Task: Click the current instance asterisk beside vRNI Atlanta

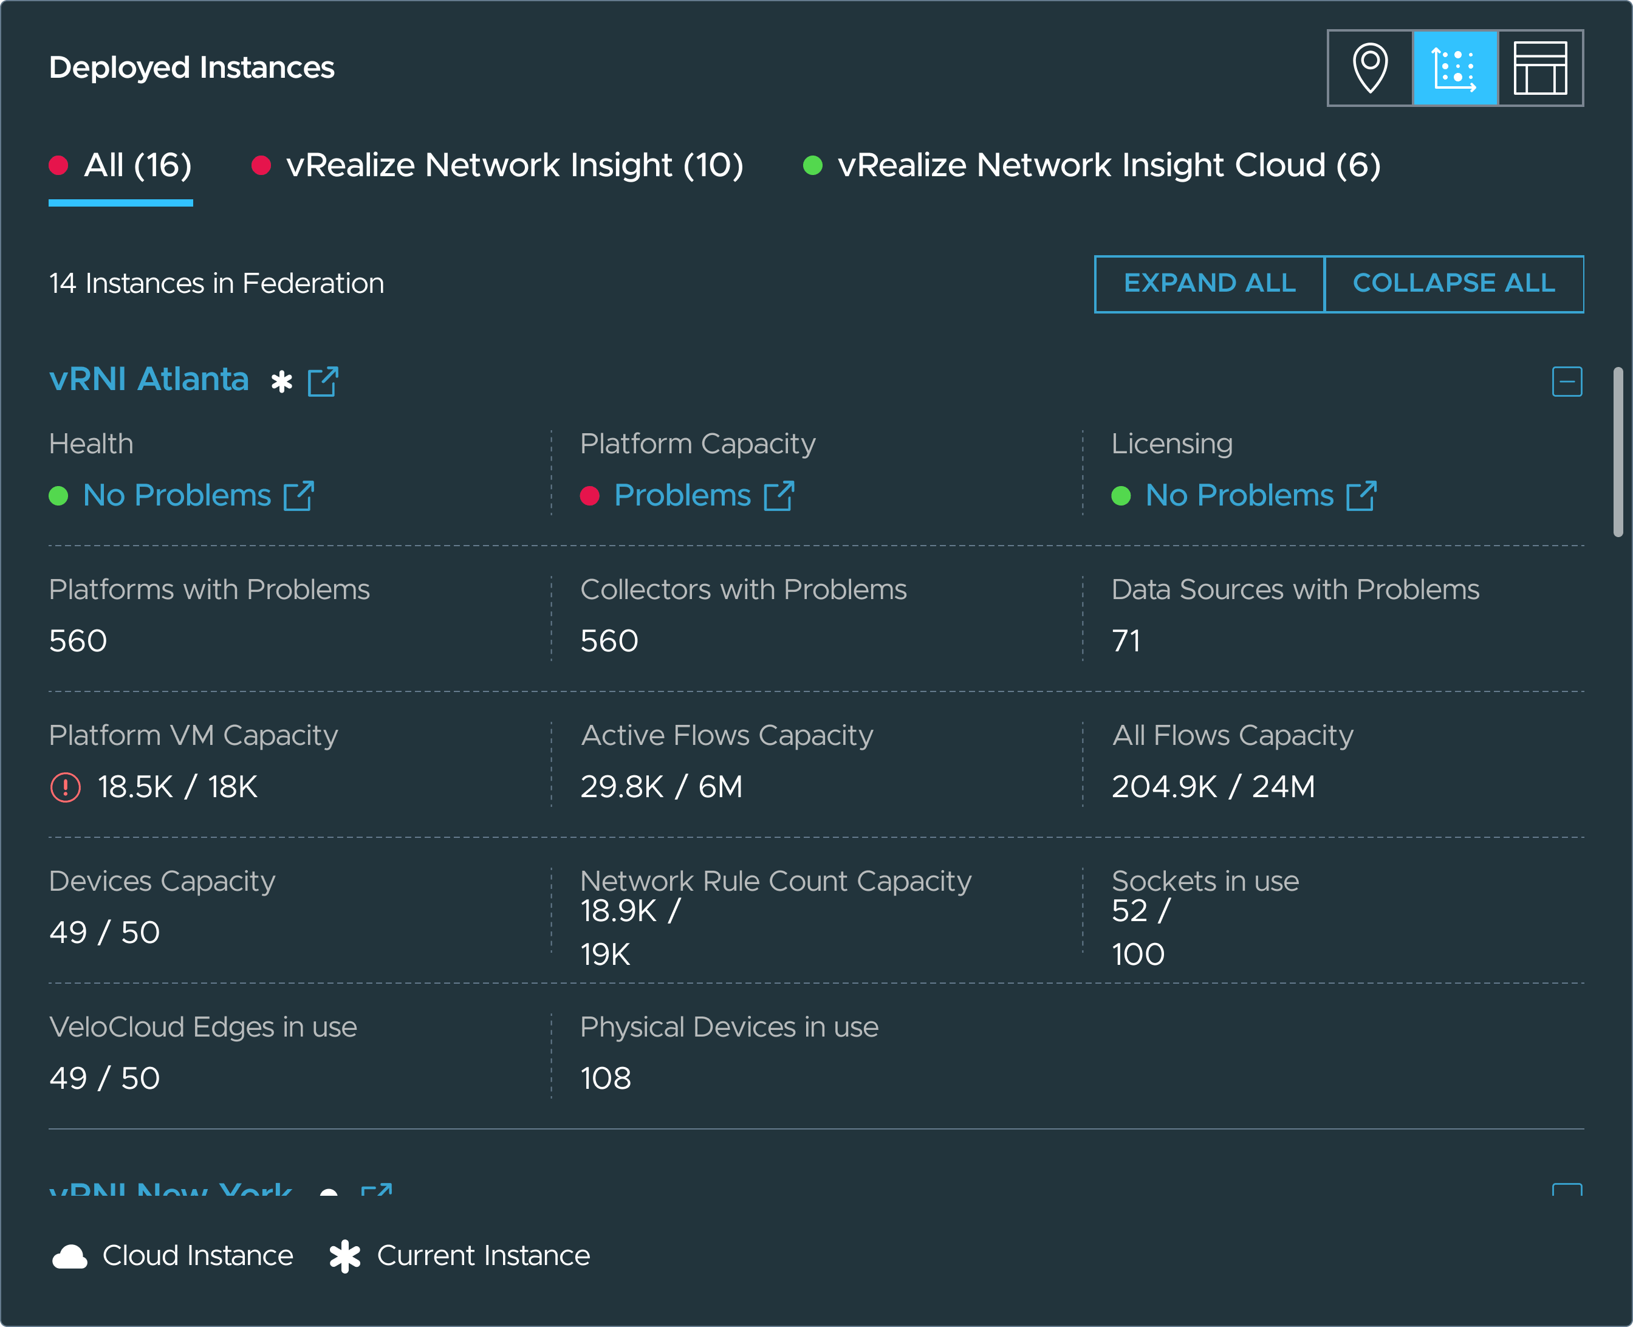Action: pyautogui.click(x=281, y=381)
